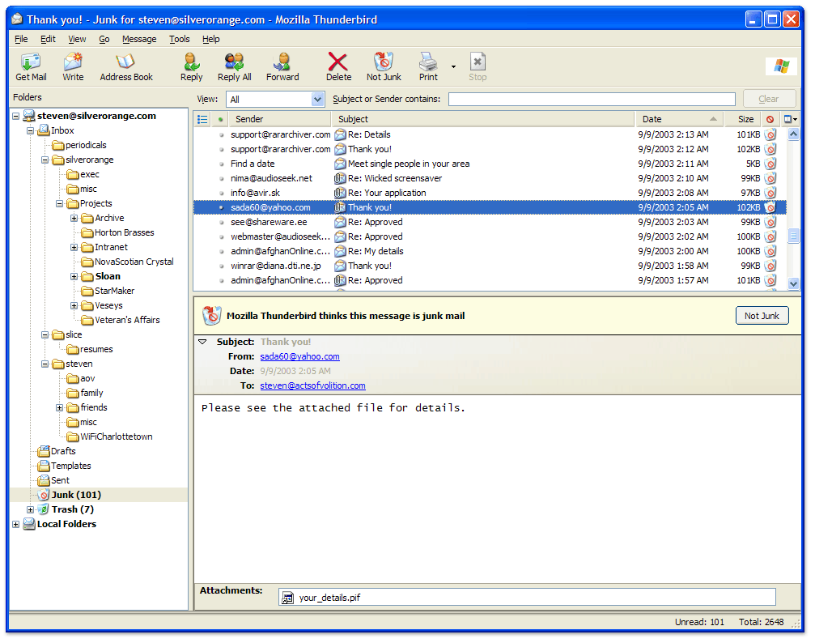Screen dimensions: 815x643
Task: Open the Message menu
Action: [139, 39]
